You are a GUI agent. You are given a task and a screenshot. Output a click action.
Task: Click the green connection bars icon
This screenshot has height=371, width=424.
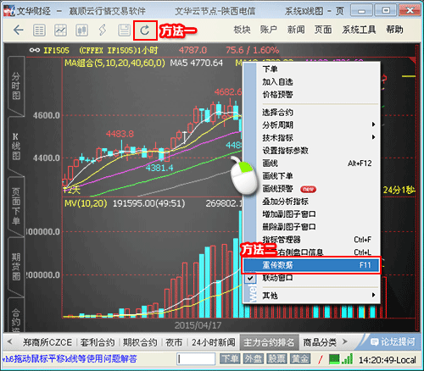(x=347, y=359)
